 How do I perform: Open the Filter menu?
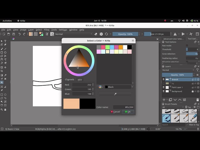pyautogui.click(x=47, y=30)
